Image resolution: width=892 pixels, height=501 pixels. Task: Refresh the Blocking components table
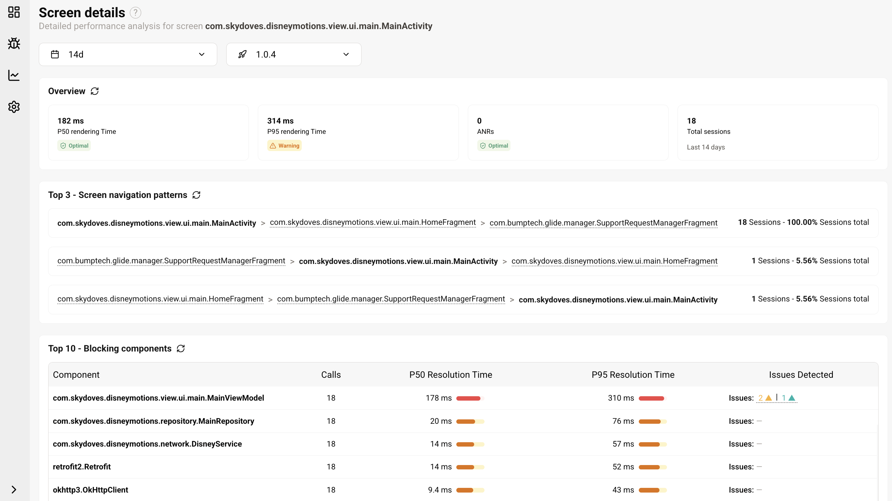coord(181,348)
